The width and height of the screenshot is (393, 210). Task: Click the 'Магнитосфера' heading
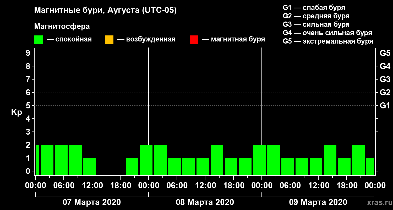[x=62, y=27]
